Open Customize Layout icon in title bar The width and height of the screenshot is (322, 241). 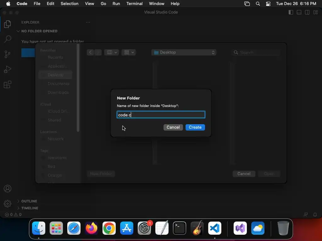tap(316, 12)
